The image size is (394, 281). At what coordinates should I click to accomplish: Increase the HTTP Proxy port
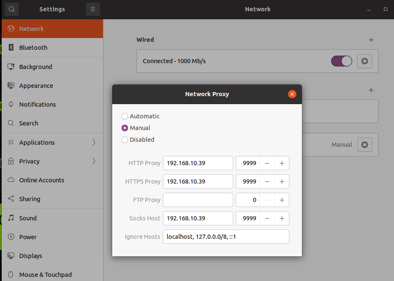pos(282,163)
